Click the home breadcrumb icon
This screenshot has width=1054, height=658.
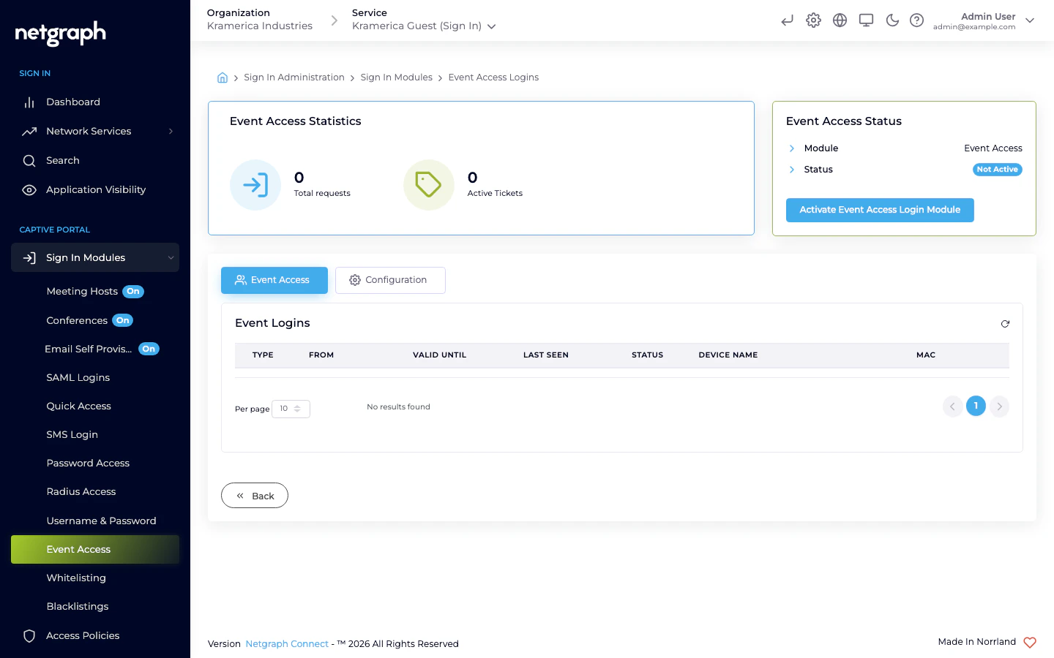pos(223,77)
